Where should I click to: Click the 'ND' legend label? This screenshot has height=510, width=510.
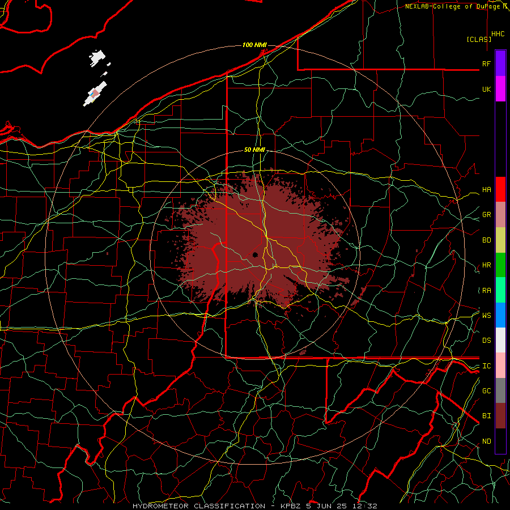coord(486,441)
